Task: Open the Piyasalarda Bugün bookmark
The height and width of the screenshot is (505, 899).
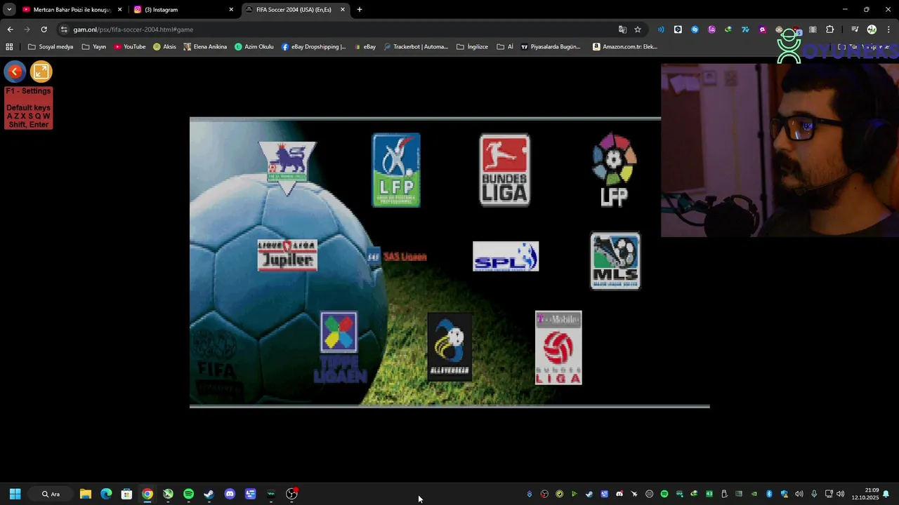Action: tap(551, 47)
